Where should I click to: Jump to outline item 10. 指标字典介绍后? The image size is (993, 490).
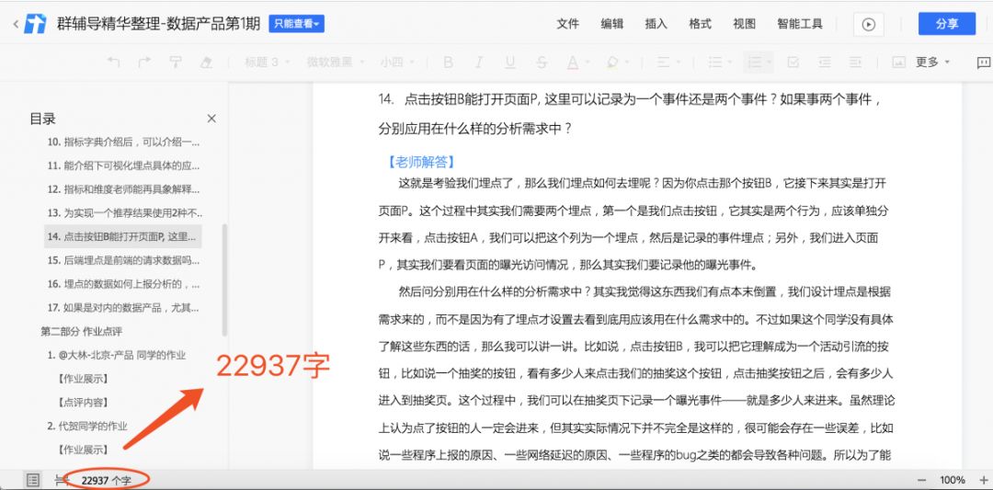click(x=123, y=142)
